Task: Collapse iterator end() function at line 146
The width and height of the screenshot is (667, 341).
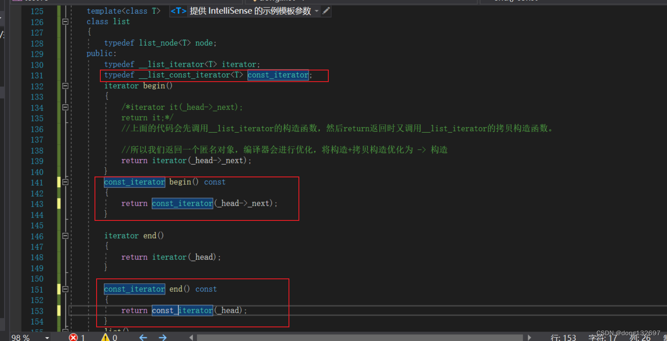Action: tap(65, 236)
